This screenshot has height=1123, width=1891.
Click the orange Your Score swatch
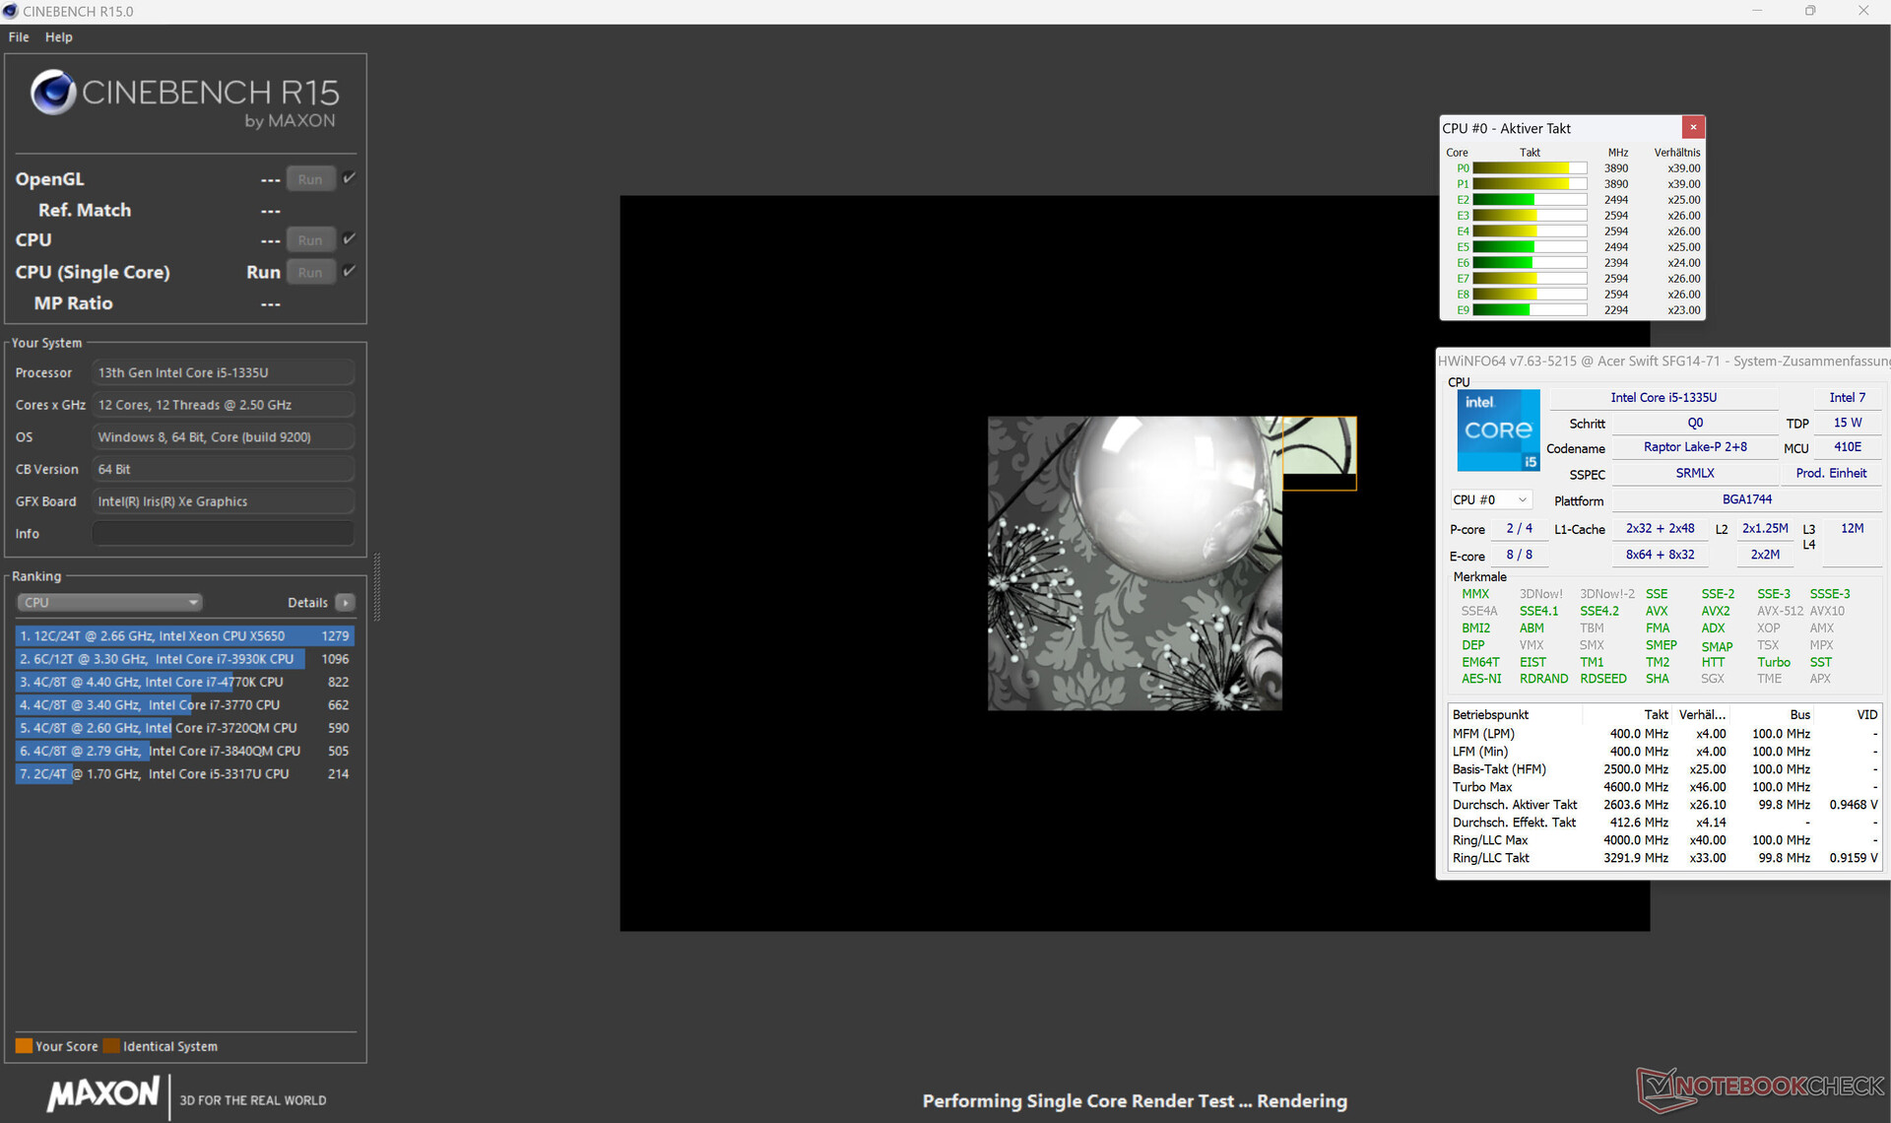tap(24, 1046)
